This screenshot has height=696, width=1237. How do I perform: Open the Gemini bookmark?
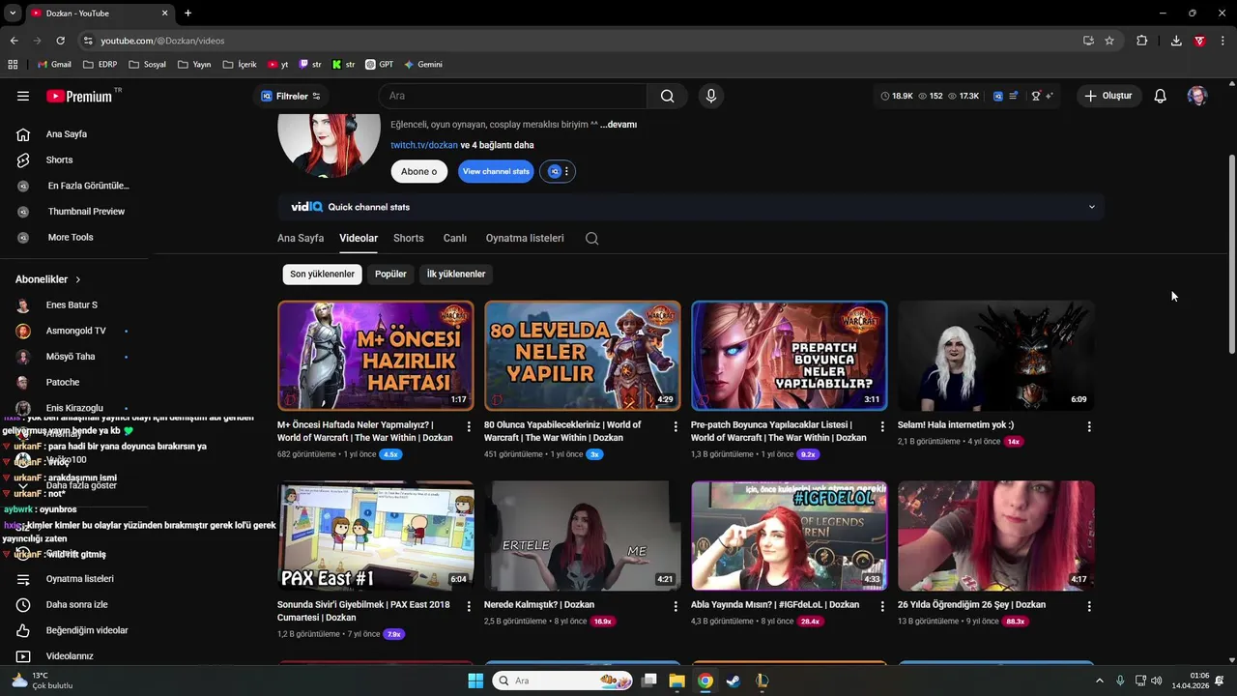pos(423,65)
